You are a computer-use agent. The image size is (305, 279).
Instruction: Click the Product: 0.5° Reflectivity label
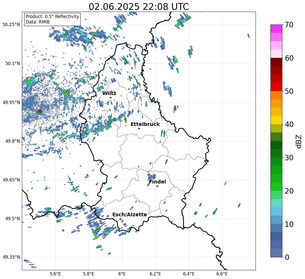click(52, 17)
